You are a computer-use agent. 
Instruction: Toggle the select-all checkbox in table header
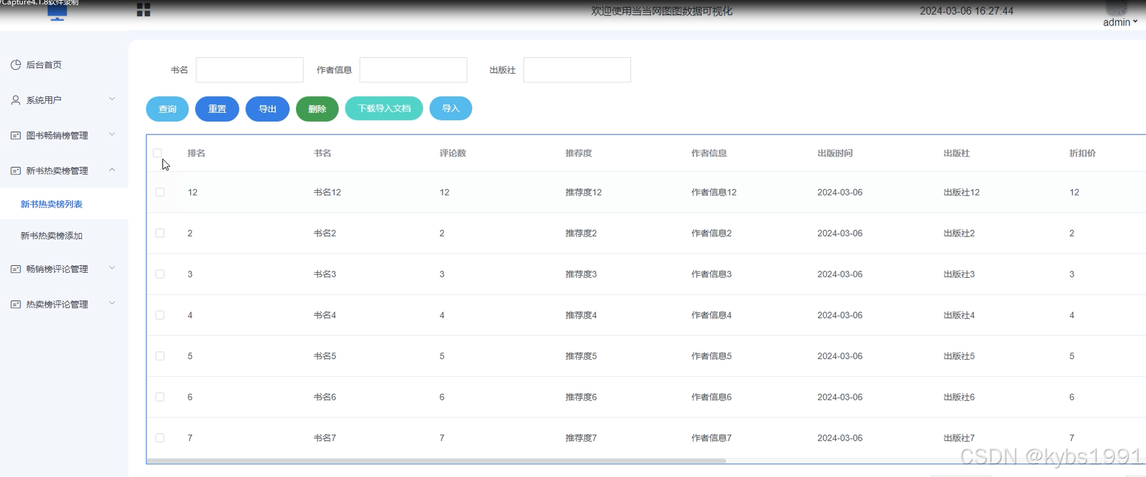pos(157,153)
